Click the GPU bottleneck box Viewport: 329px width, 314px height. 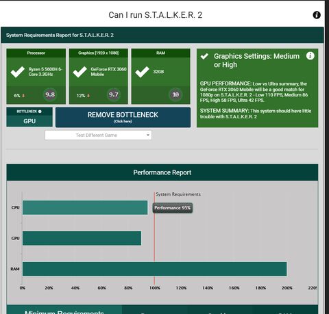point(29,117)
